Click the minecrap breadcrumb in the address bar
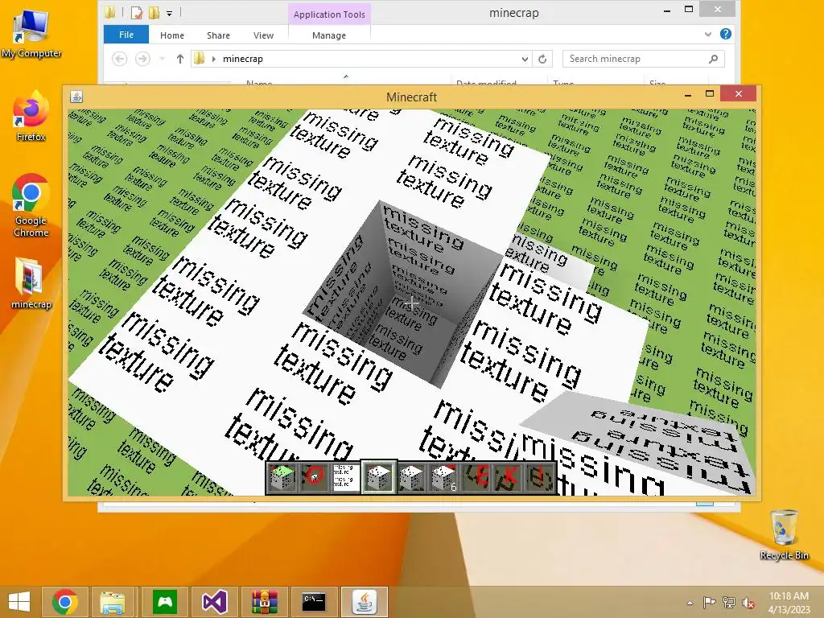 (x=243, y=59)
